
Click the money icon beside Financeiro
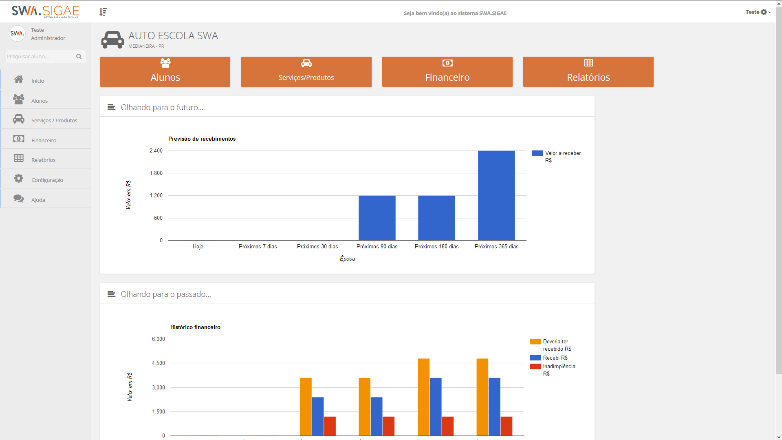[x=18, y=139]
